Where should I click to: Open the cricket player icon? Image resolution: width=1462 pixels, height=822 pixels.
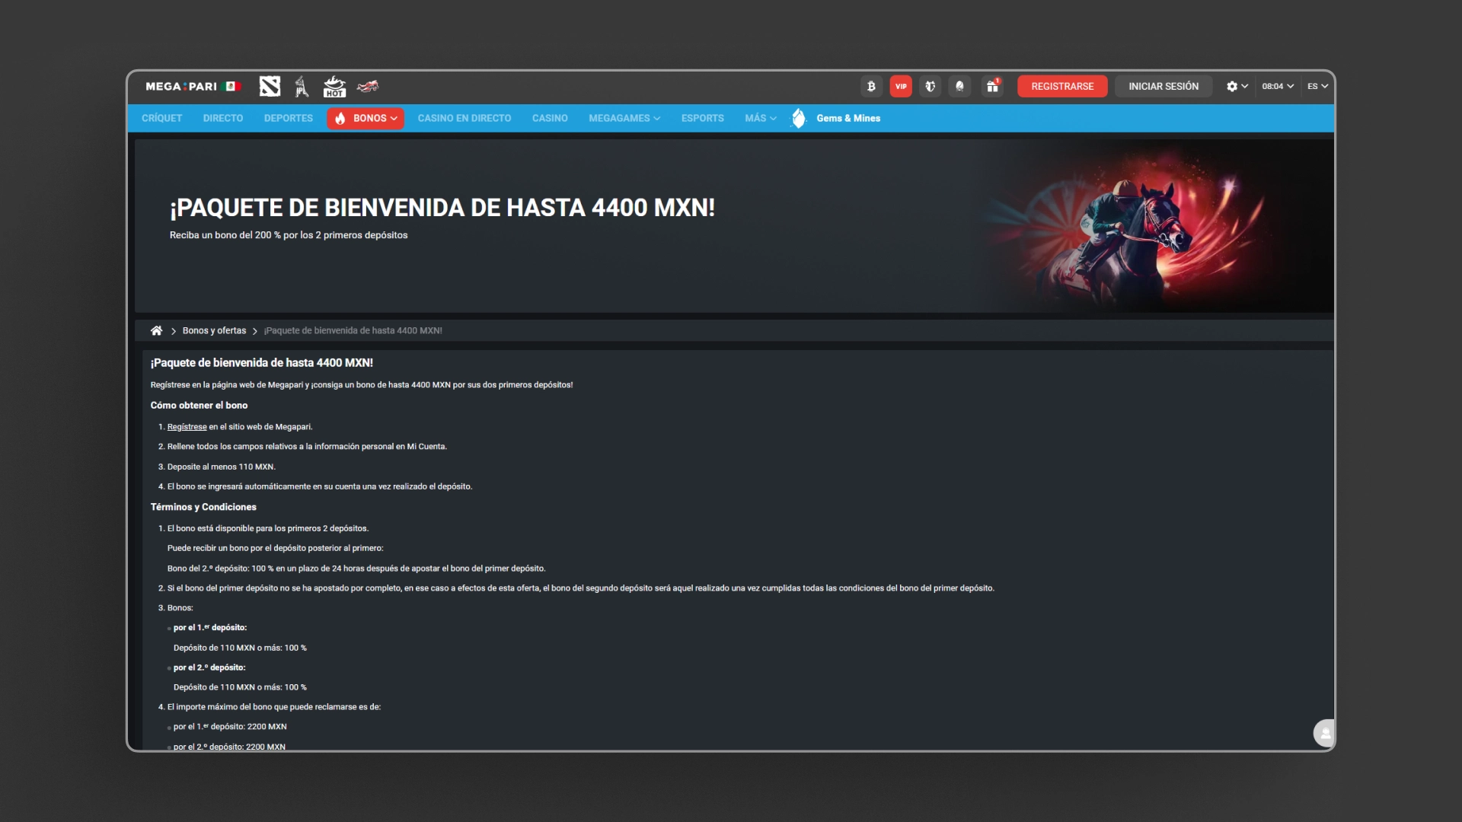point(302,86)
